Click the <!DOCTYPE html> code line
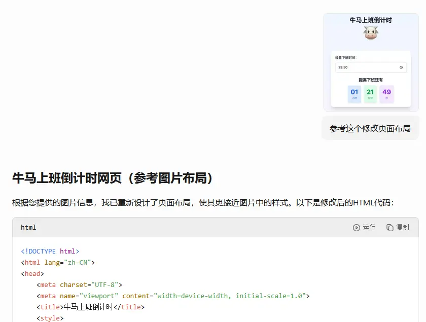The width and height of the screenshot is (426, 322). point(50,252)
